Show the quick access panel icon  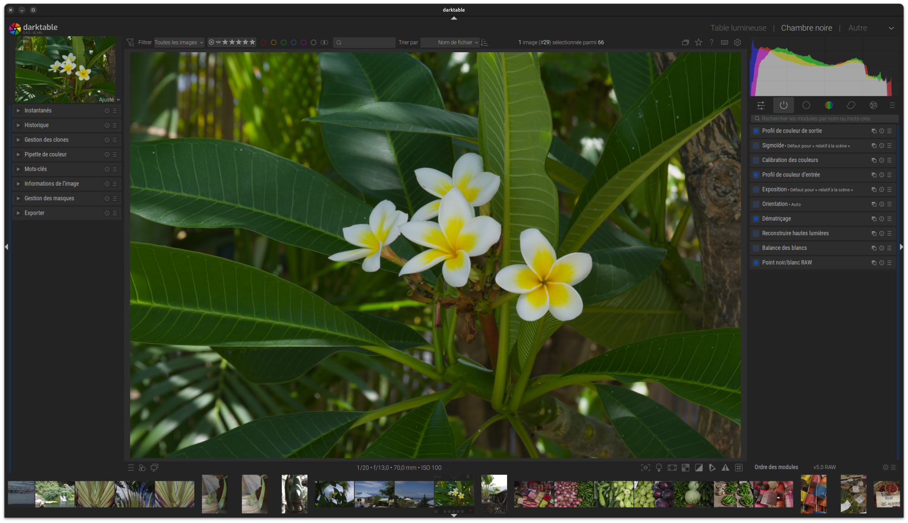click(761, 105)
